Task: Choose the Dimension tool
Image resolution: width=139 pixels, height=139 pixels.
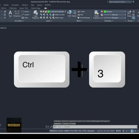Action: 17,14
